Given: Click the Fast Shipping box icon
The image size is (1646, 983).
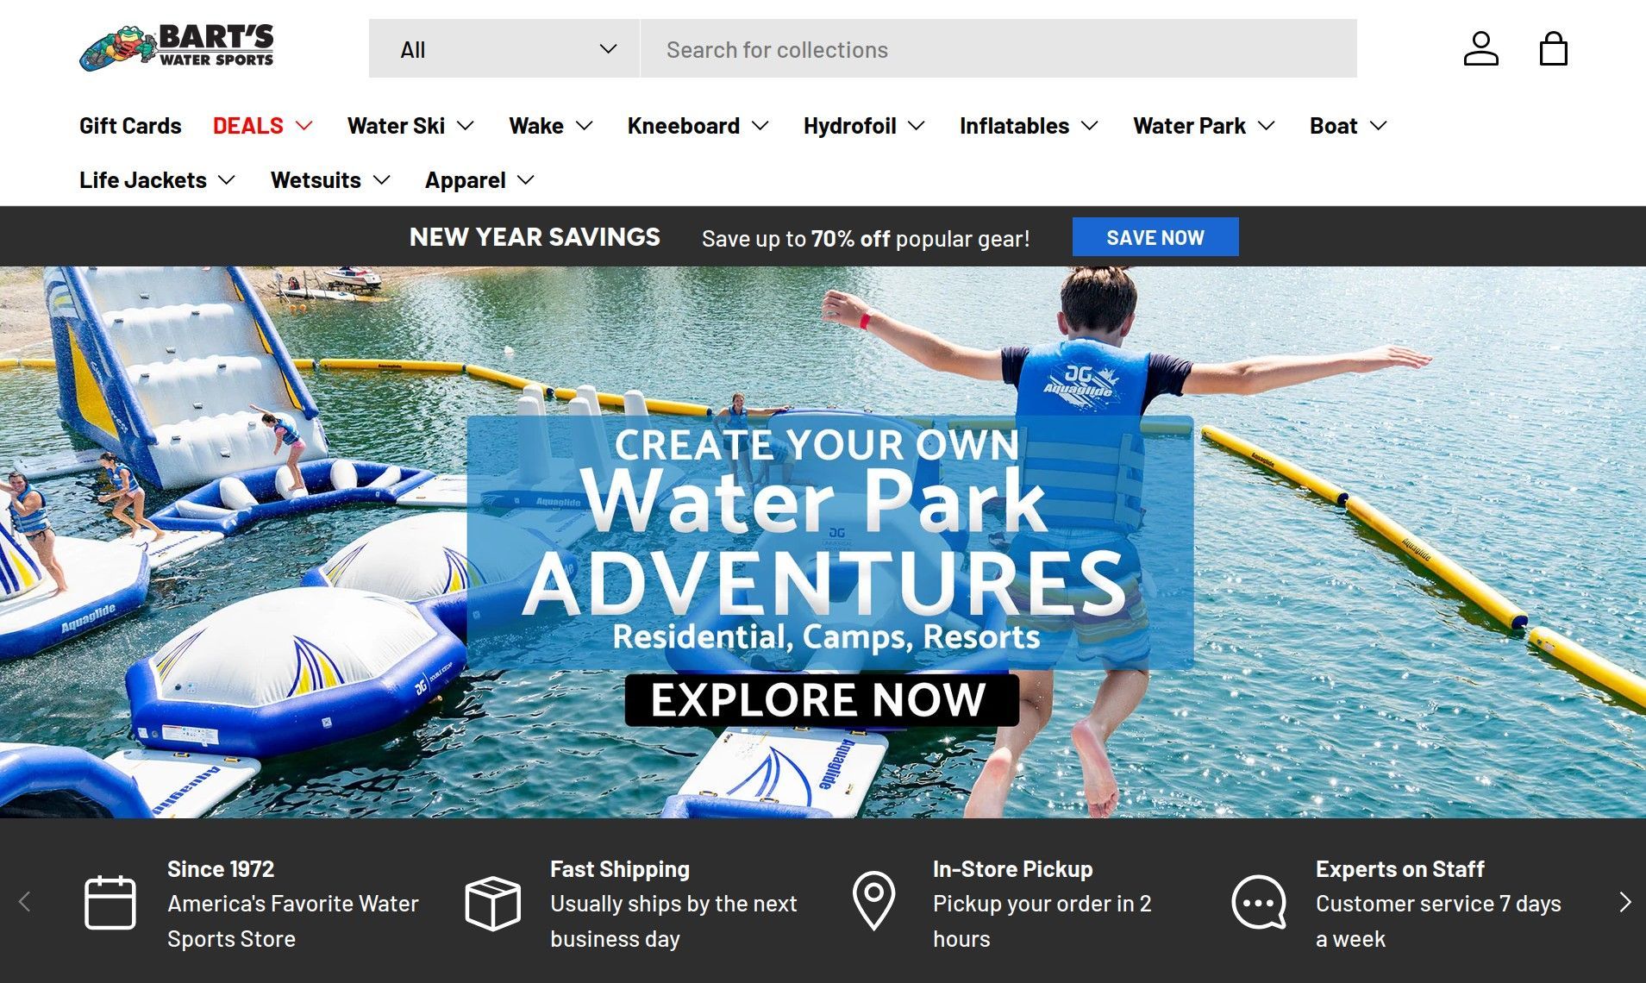Looking at the screenshot, I should click(492, 903).
